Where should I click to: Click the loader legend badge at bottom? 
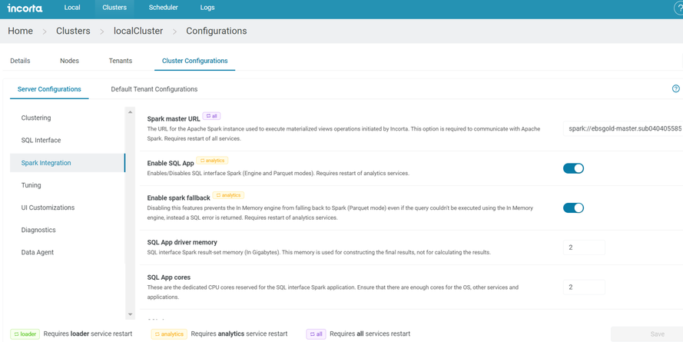[25, 334]
